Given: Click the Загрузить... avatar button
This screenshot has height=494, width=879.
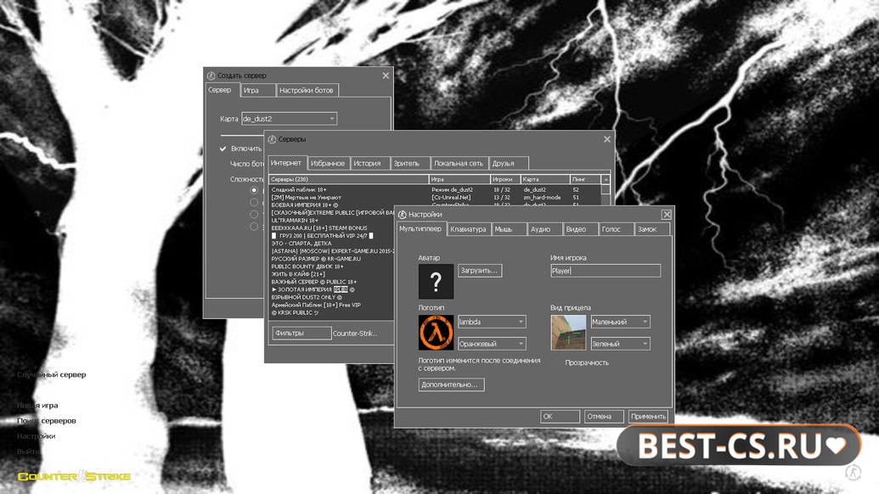Looking at the screenshot, I should click(x=480, y=271).
